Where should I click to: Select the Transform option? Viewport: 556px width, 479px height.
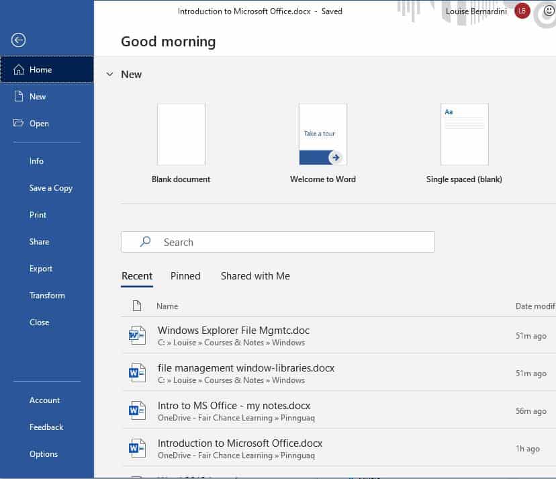click(47, 296)
